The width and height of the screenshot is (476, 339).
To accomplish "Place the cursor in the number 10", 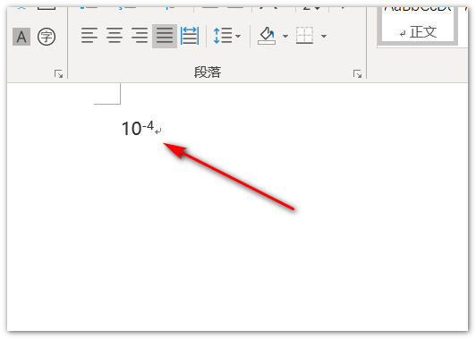I will pyautogui.click(x=132, y=129).
